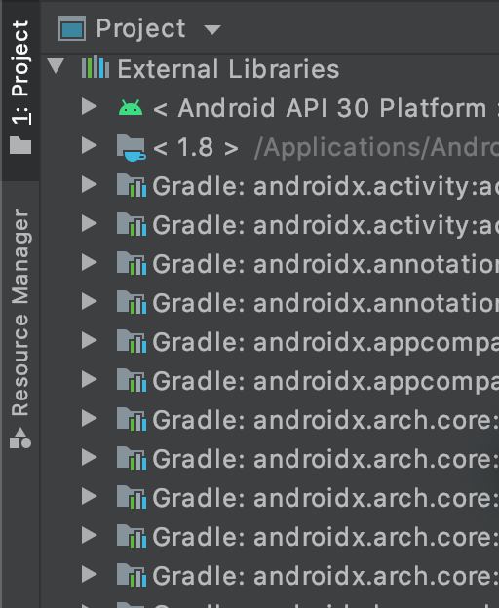The height and width of the screenshot is (608, 499).
Task: Open the 1: Project tool window tab
Action: [x=20, y=89]
